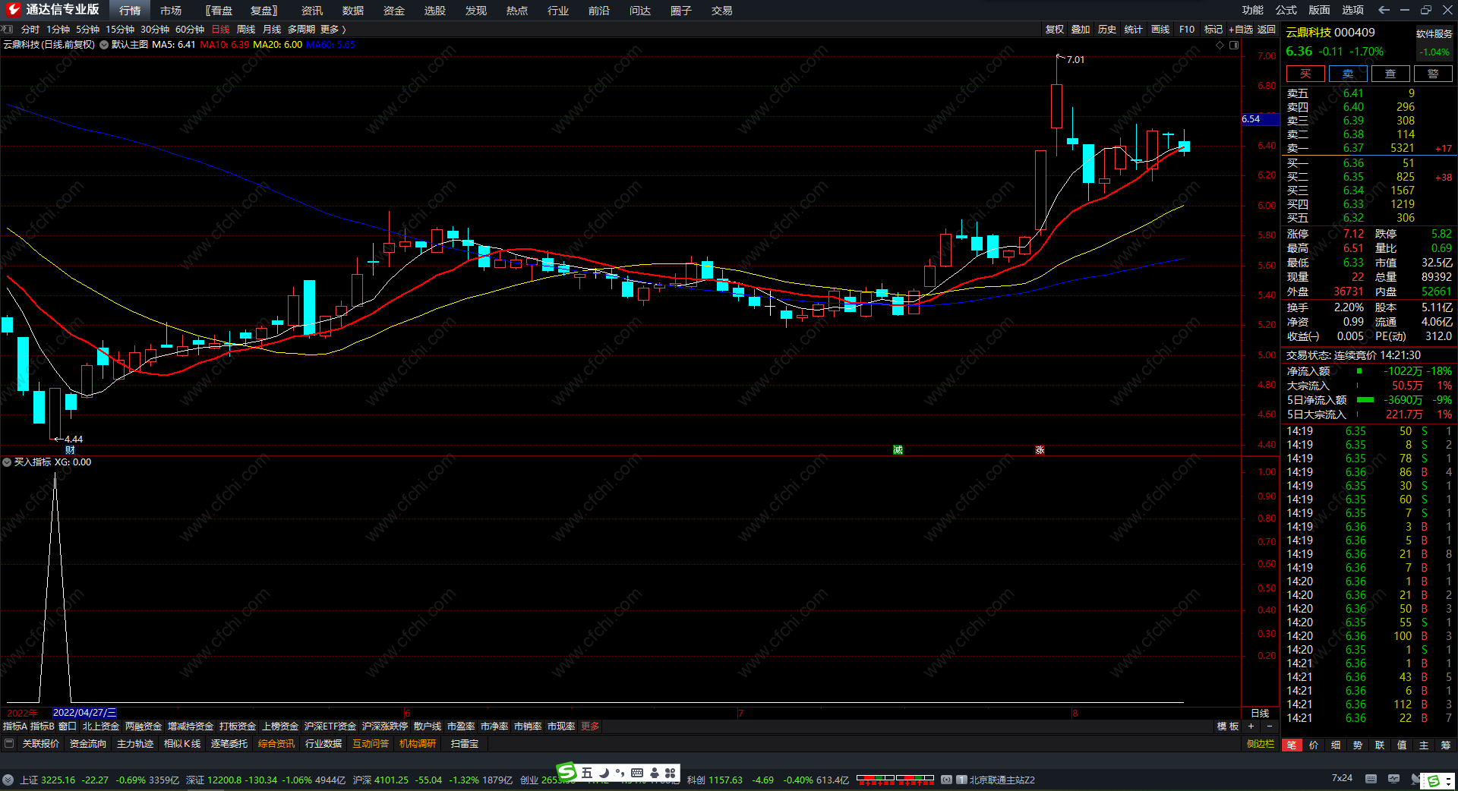Screen dimensions: 1458x791
Task: Open the 日线 period selector at chart corner
Action: 1260,713
